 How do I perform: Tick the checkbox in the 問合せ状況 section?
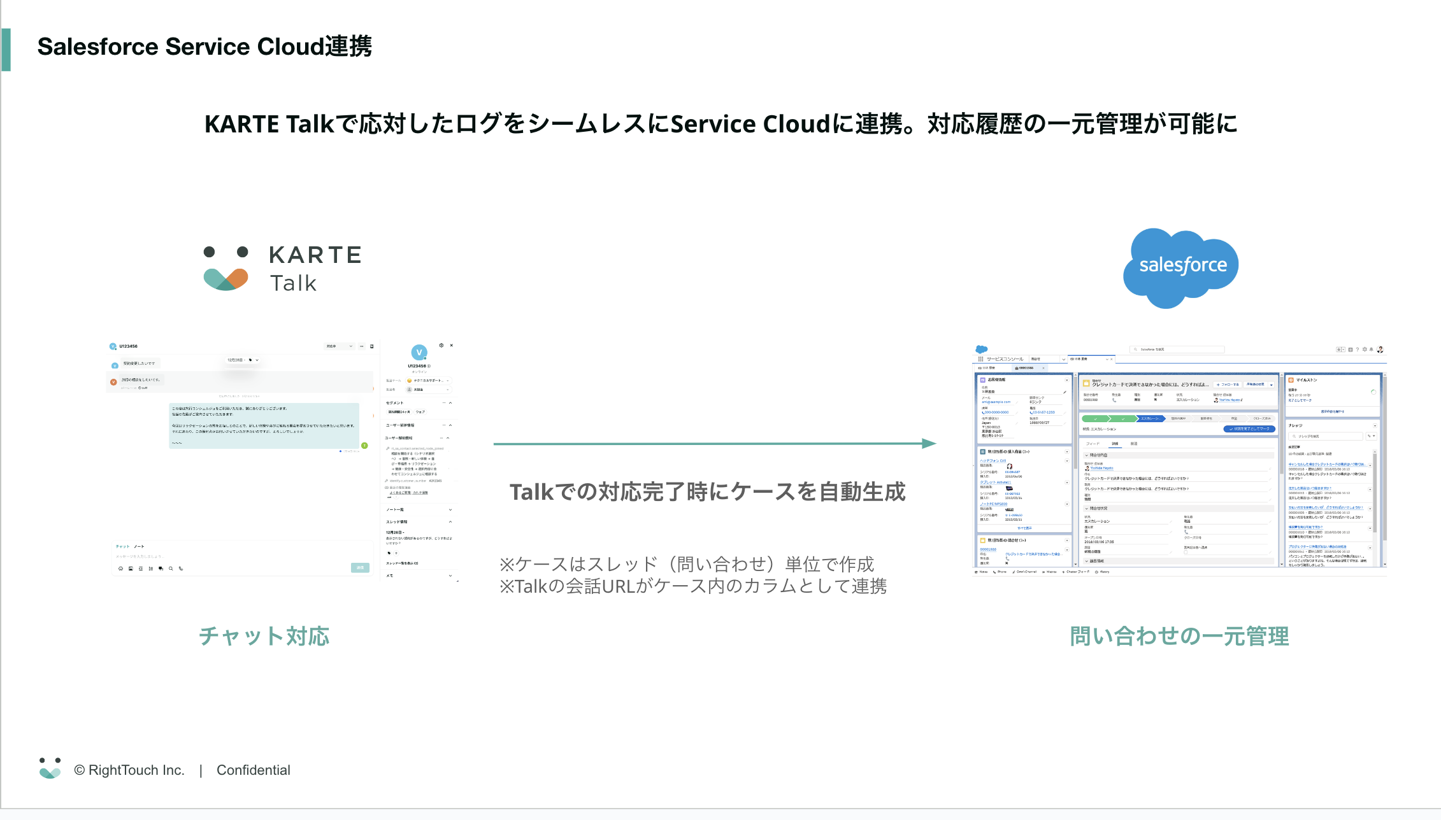(x=1186, y=552)
